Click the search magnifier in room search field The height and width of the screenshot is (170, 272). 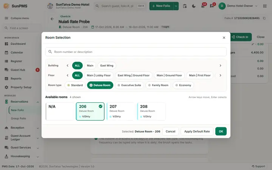pyautogui.click(x=50, y=52)
